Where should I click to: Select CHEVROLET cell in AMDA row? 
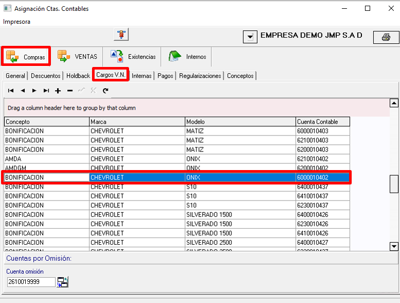click(137, 159)
